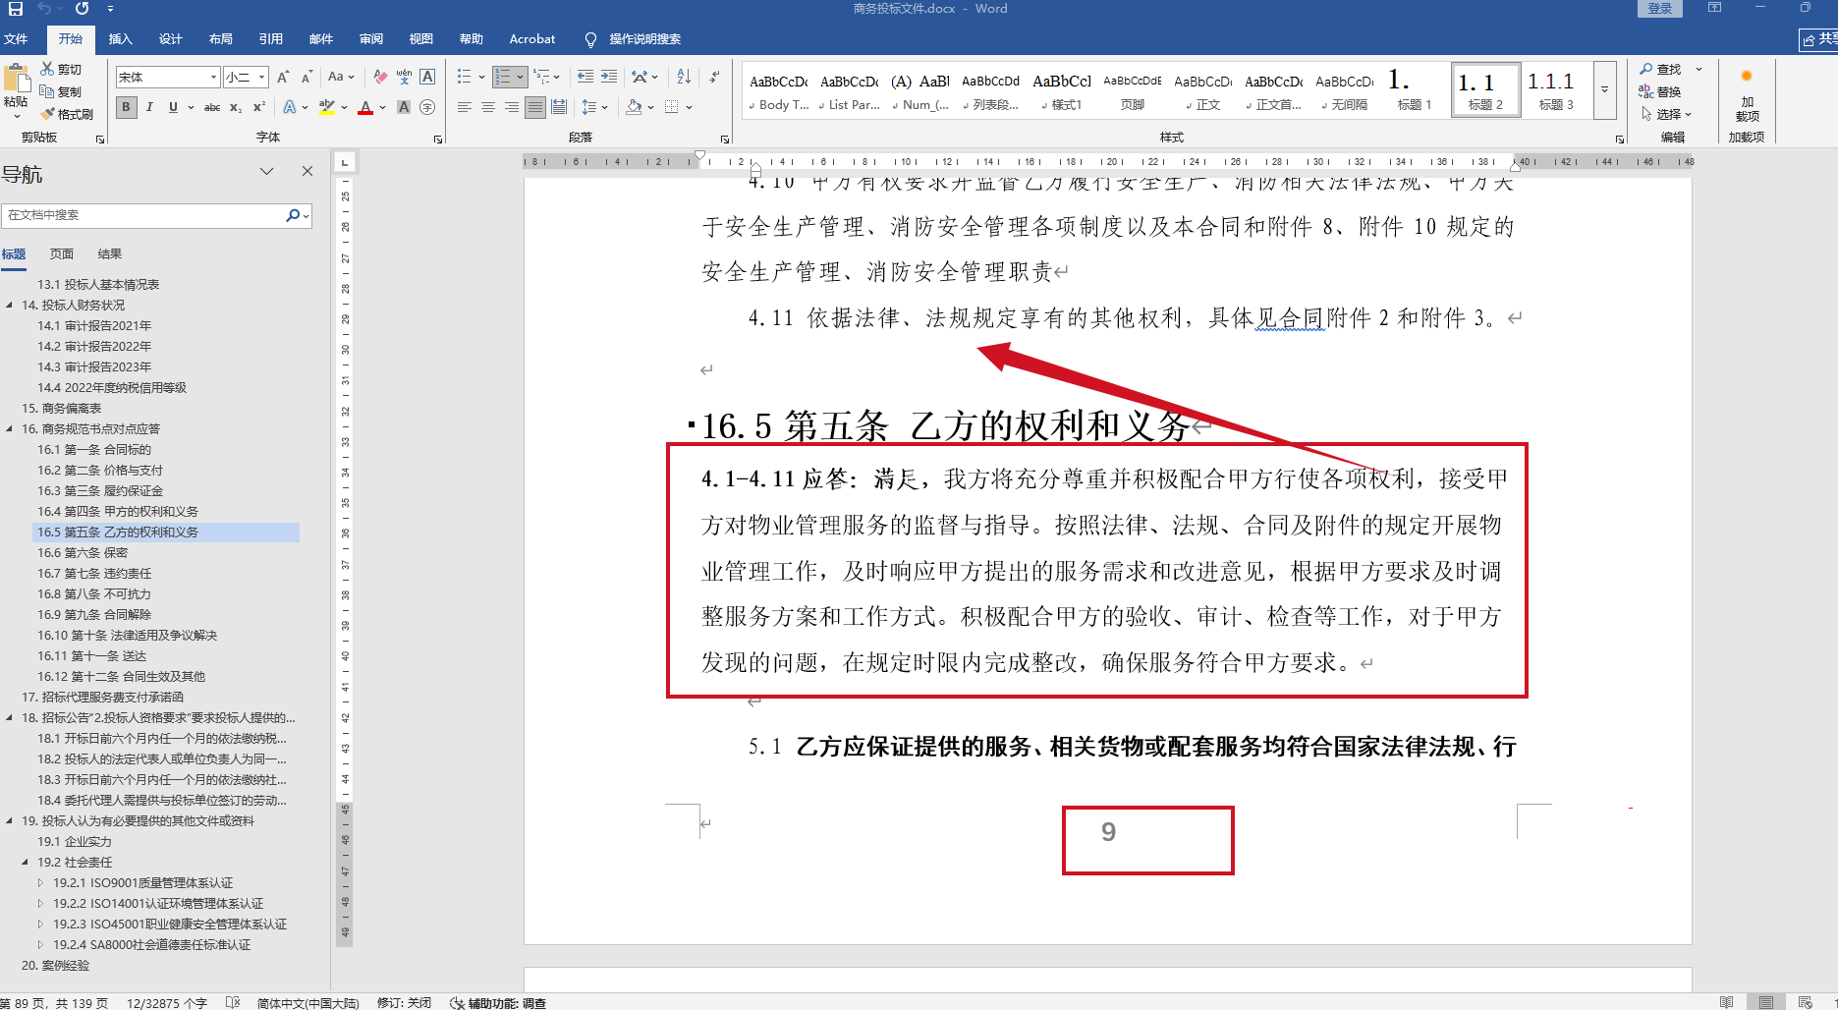Click the 登录 (Sign in) button
Viewport: 1838px width, 1010px height.
click(x=1660, y=9)
